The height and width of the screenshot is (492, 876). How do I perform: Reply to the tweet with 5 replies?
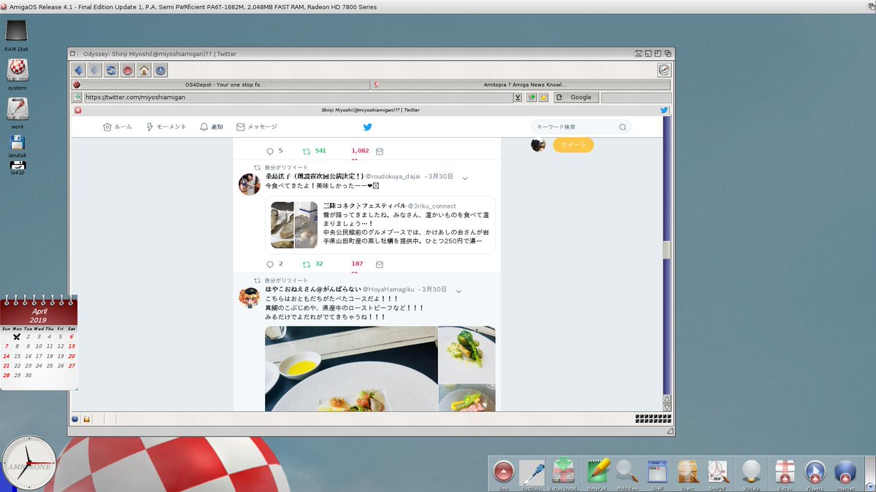(270, 151)
